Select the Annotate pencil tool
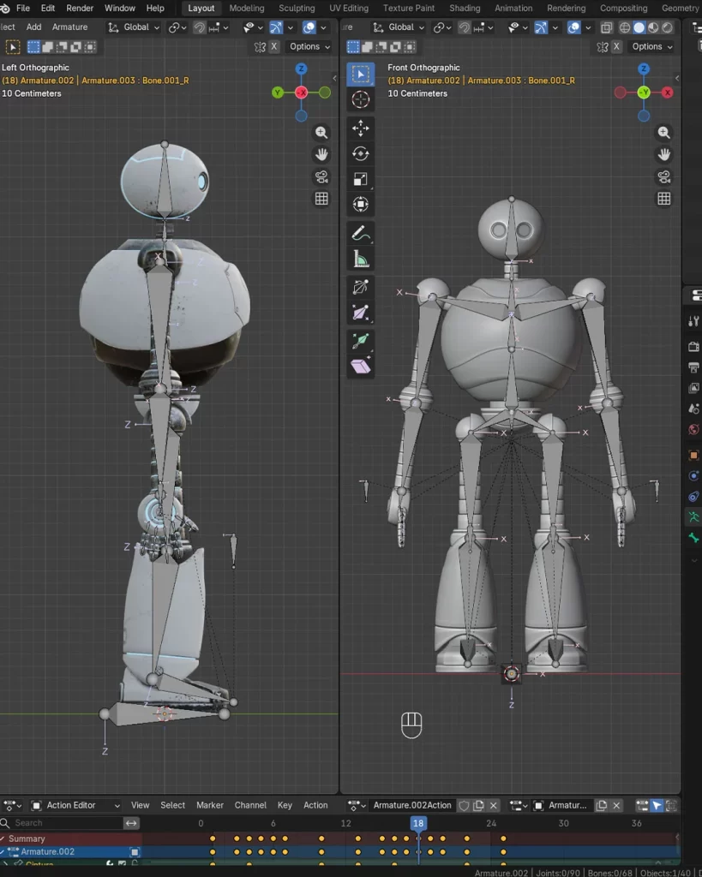Viewport: 702px width, 877px height. [361, 233]
